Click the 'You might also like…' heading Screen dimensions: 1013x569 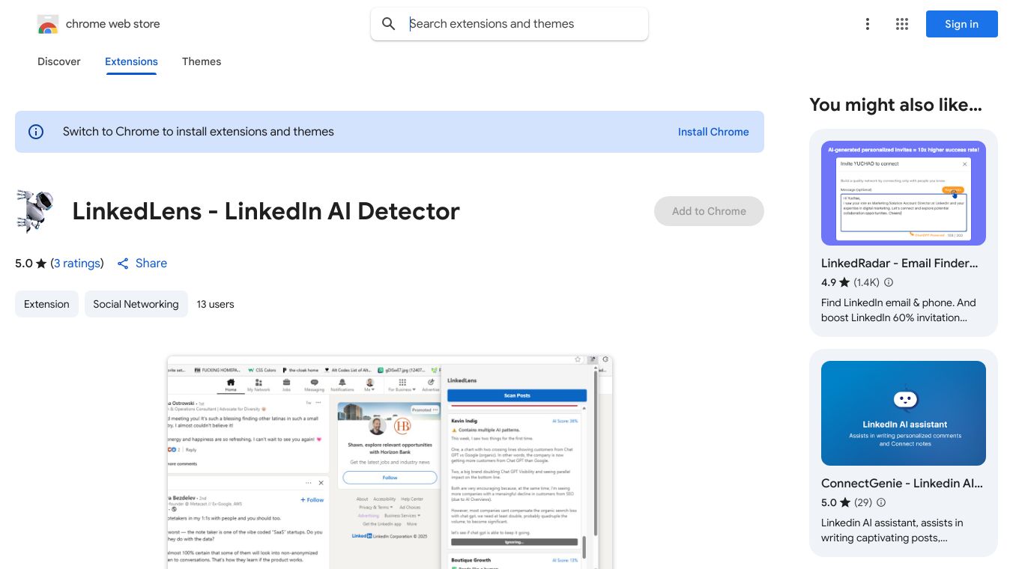coord(895,105)
